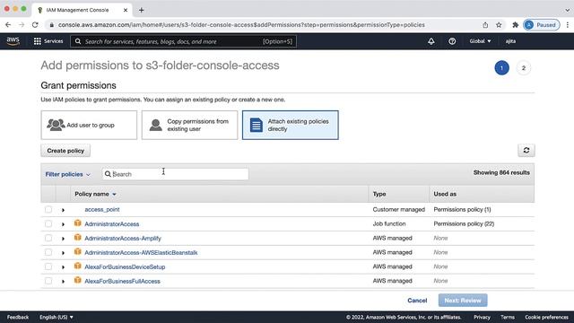The height and width of the screenshot is (323, 574).
Task: Open the English (US) language dropdown
Action: pyautogui.click(x=57, y=317)
